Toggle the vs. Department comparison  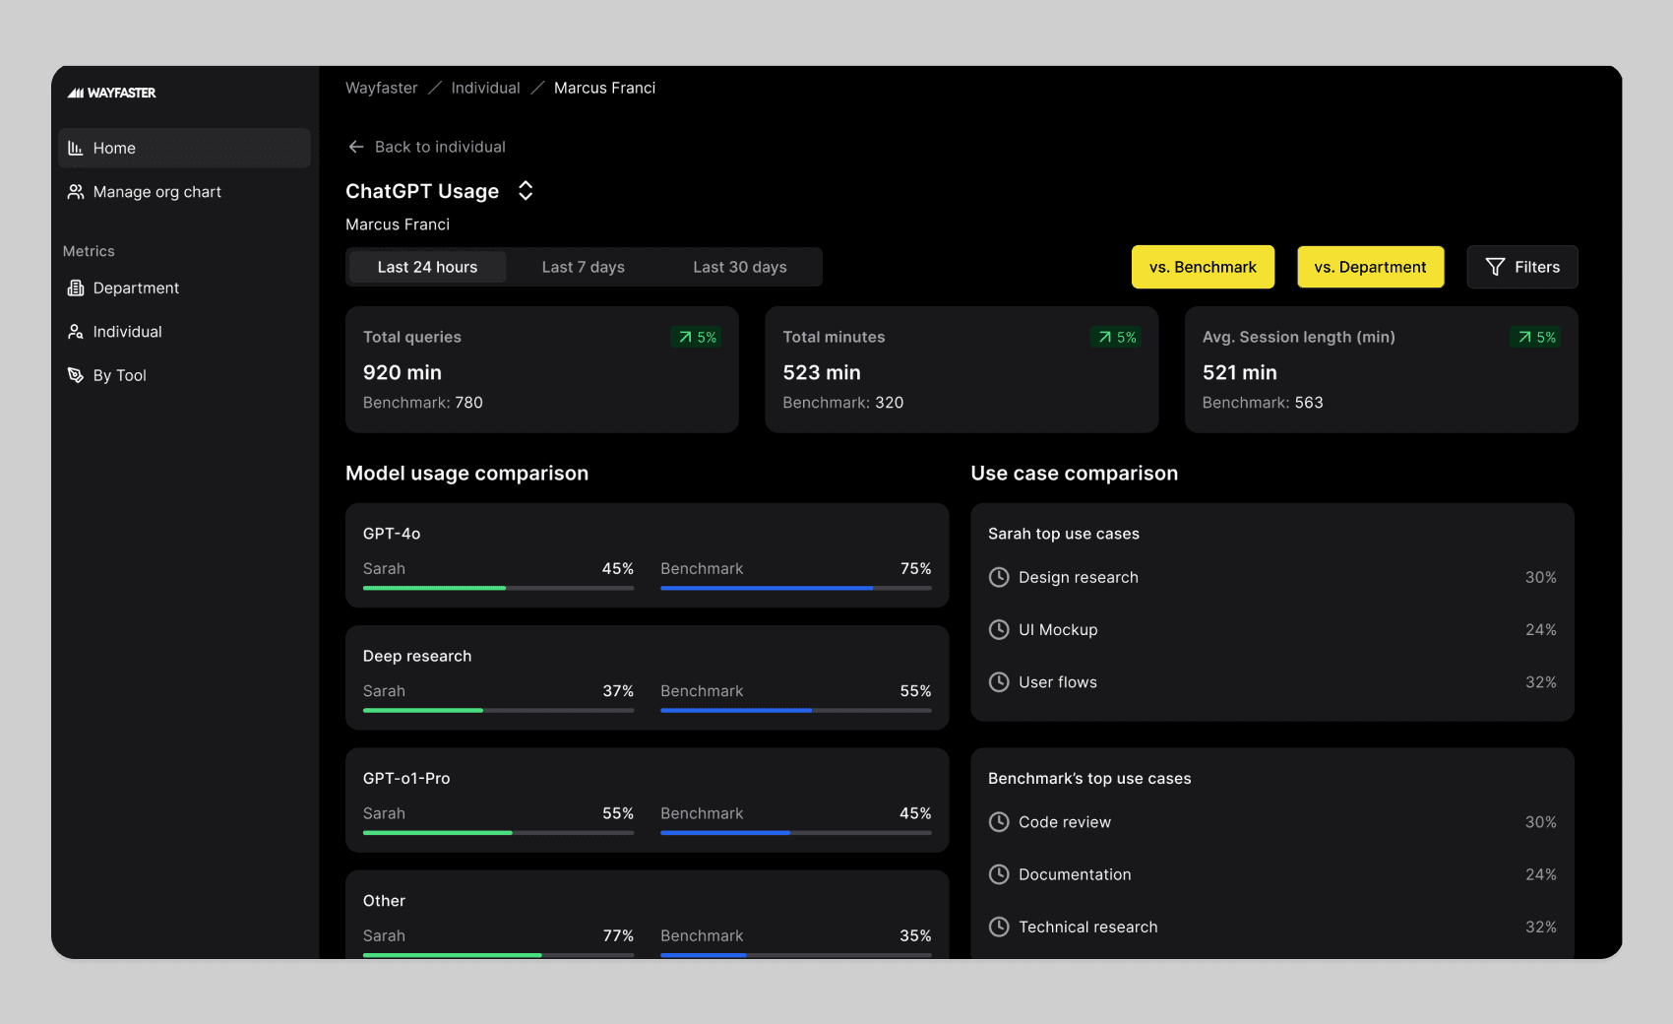[x=1370, y=267]
